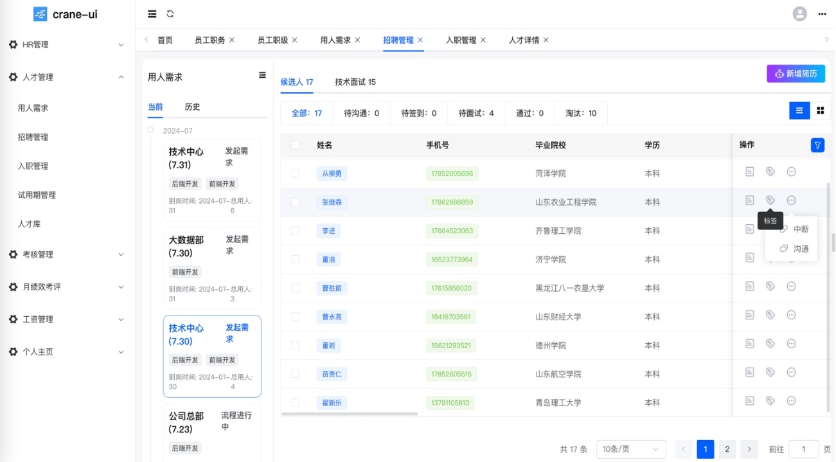
Task: Tick the checkbox beside 曹胜前
Action: [x=296, y=288]
